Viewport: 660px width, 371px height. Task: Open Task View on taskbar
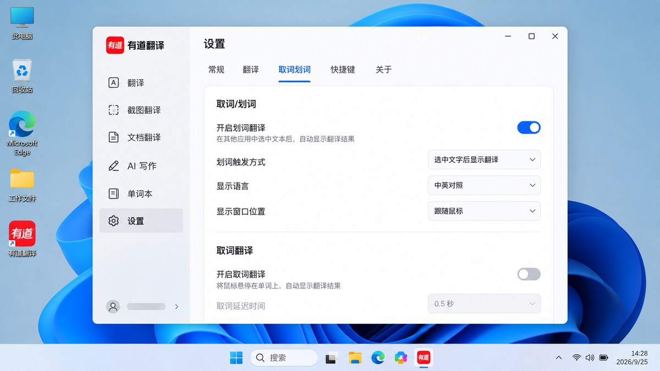coord(331,358)
